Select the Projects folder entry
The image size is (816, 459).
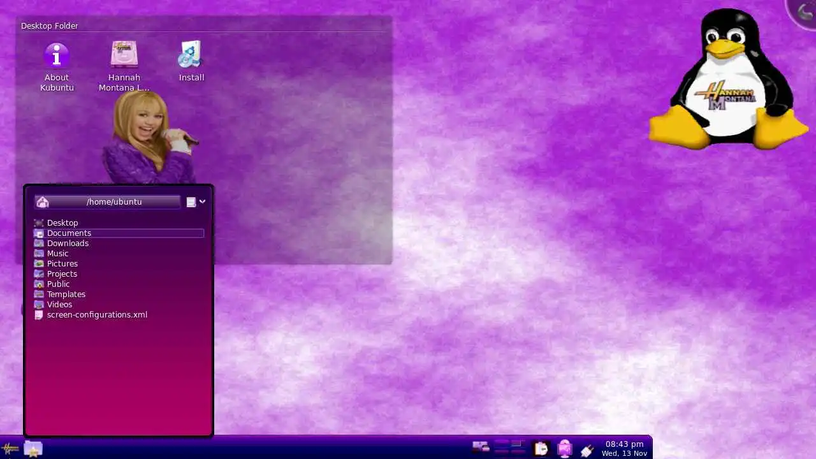(119, 273)
